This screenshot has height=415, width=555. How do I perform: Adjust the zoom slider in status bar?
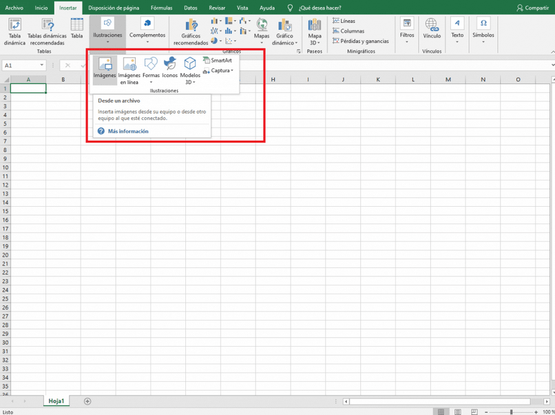511,412
